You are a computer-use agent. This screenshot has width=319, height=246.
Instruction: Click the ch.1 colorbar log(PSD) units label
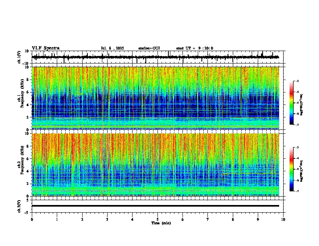[x=302, y=105]
